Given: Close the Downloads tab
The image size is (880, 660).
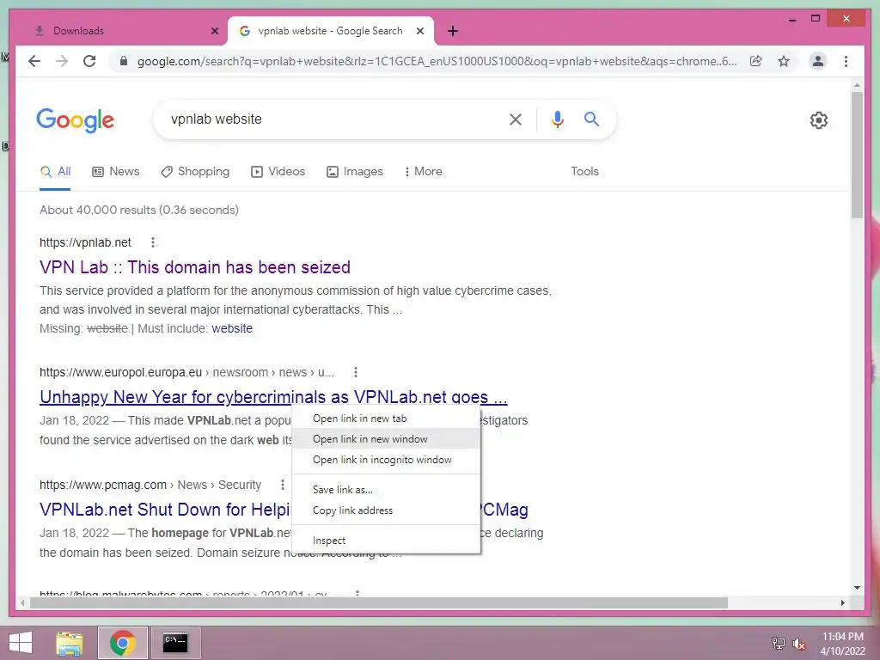Looking at the screenshot, I should (214, 31).
